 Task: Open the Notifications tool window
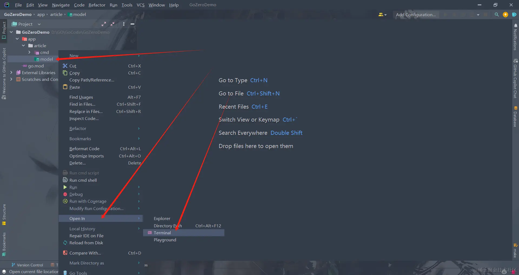[515, 37]
